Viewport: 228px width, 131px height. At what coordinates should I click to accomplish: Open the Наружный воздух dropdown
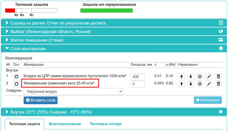pyautogui.click(x=73, y=91)
